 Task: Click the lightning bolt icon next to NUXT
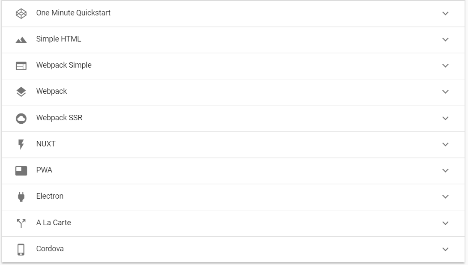pyautogui.click(x=21, y=144)
